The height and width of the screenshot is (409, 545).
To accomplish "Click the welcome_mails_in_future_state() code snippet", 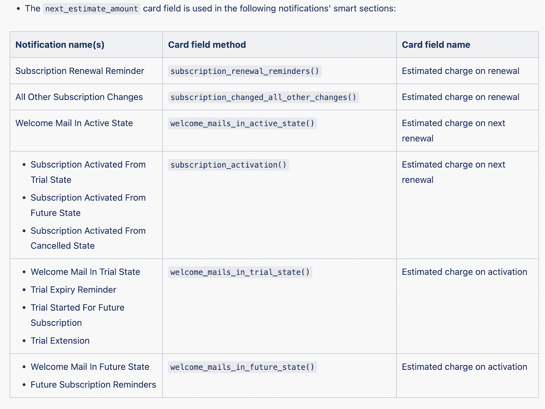I will coord(242,367).
